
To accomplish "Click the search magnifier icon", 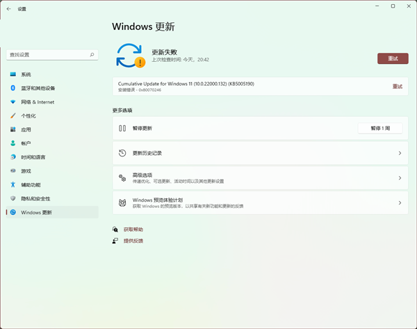I will 92,54.
